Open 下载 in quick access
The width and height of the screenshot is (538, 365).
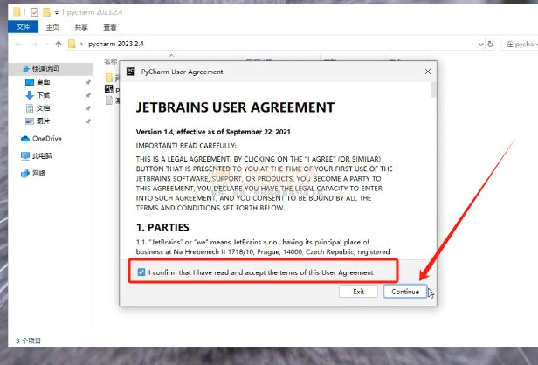44,95
